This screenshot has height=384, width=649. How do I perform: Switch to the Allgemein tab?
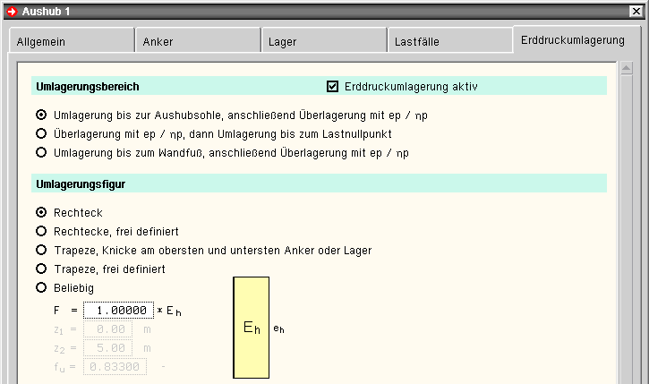point(70,42)
